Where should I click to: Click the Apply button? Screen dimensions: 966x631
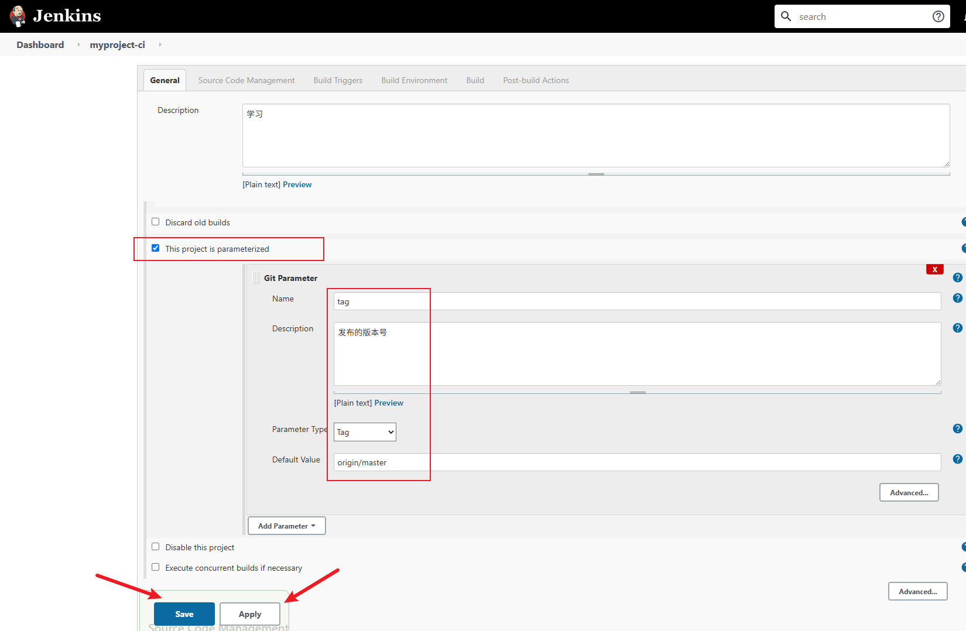250,614
